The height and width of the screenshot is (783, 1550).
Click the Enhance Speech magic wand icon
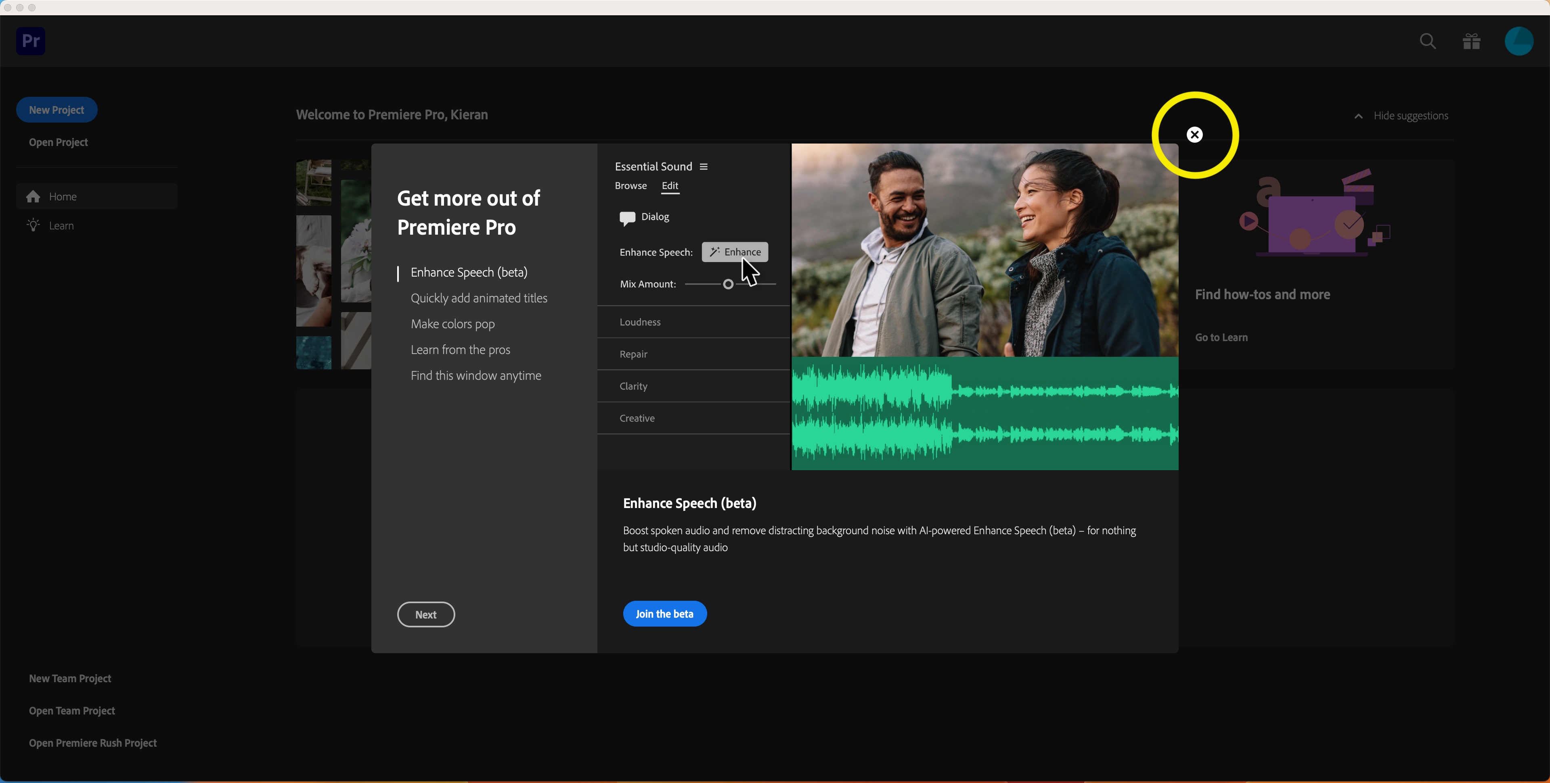pos(716,251)
